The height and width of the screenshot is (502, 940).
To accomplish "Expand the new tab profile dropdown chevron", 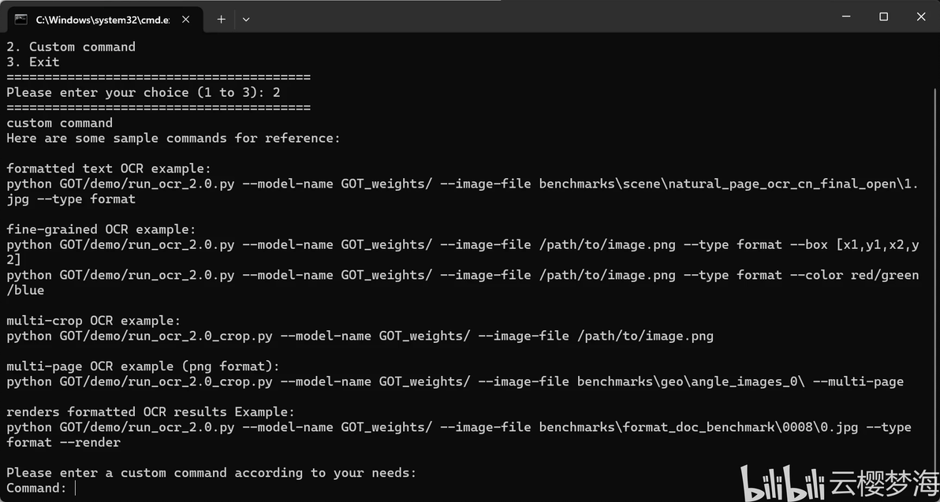I will tap(246, 19).
